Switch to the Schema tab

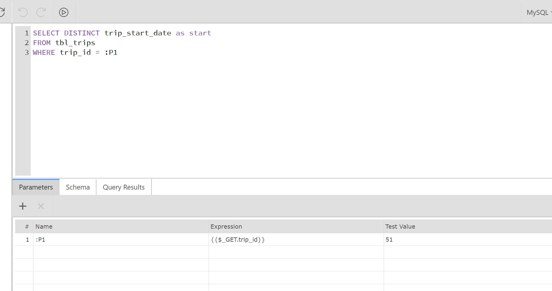pos(77,187)
